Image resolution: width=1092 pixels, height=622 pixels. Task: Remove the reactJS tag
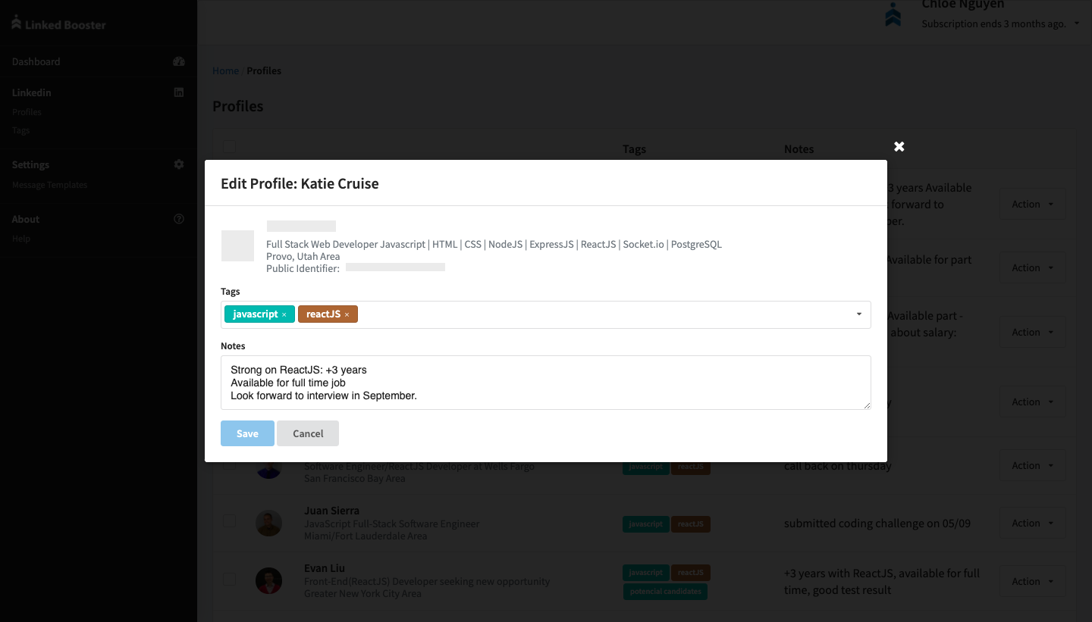[x=347, y=314]
